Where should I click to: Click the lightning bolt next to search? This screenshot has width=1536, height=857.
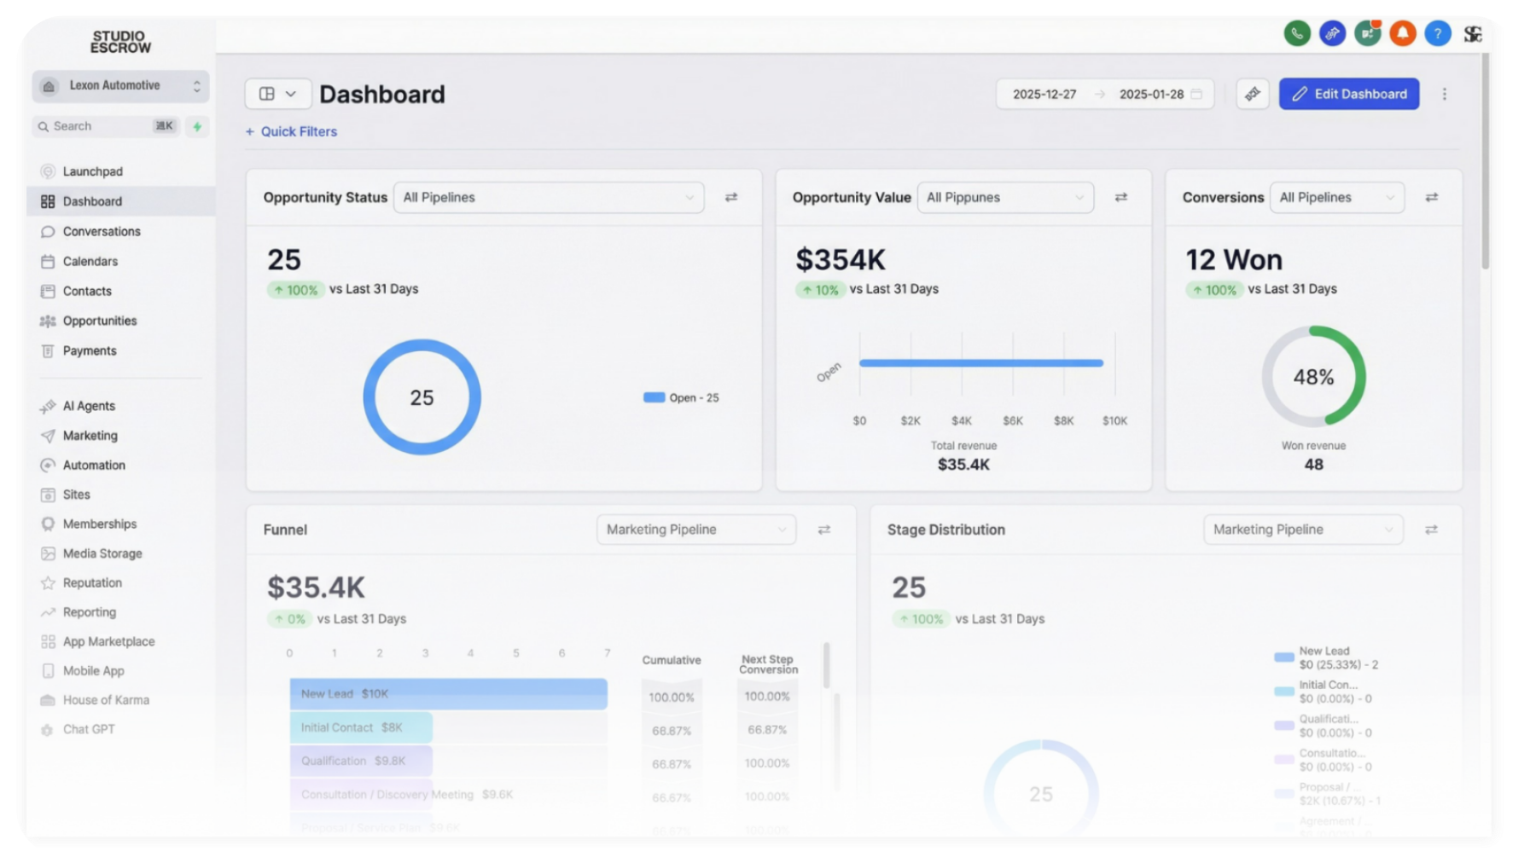coord(197,125)
